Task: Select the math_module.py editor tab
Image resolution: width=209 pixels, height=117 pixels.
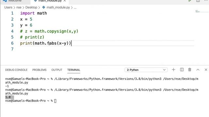Action: (50, 1)
